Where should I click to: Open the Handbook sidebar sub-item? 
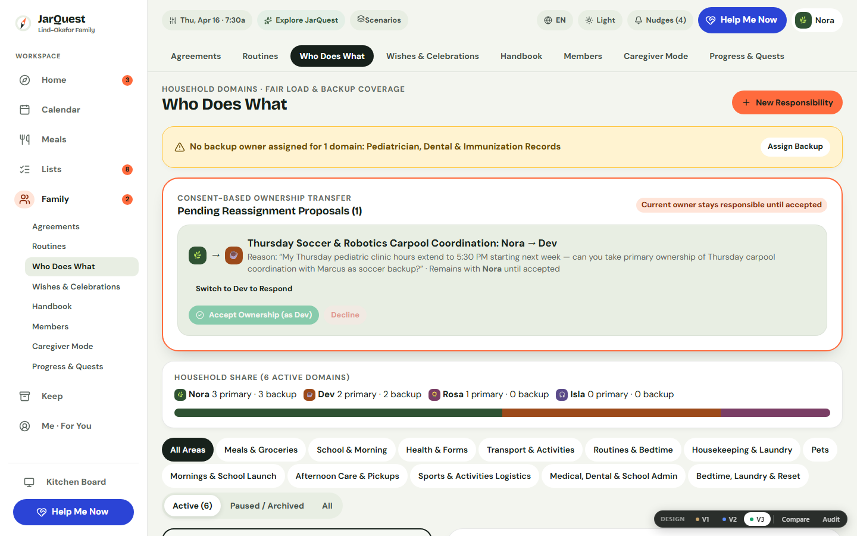(52, 306)
